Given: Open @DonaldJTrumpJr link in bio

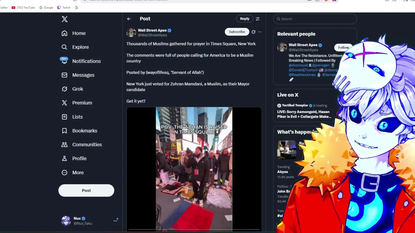Looking at the screenshot, I should click(x=303, y=70).
